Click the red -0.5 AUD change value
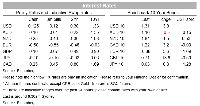 [x=166, y=32]
